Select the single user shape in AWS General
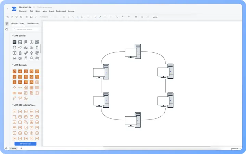Screen dimensions: 246x154 [x=31, y=59]
